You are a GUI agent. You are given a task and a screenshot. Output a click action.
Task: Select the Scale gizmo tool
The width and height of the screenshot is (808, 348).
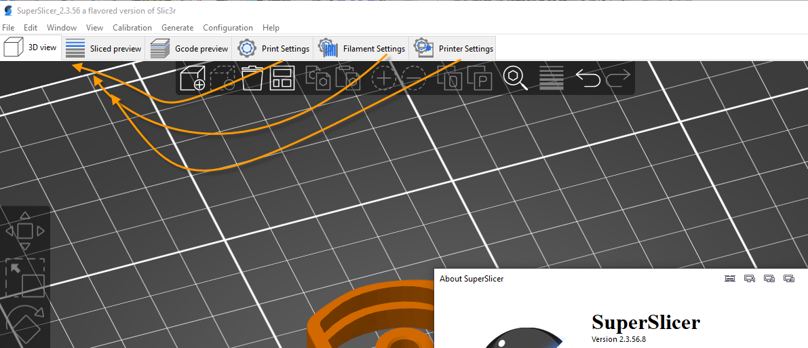(x=24, y=278)
